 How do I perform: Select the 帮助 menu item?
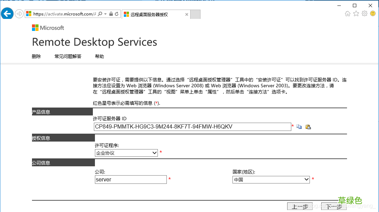tap(99, 56)
